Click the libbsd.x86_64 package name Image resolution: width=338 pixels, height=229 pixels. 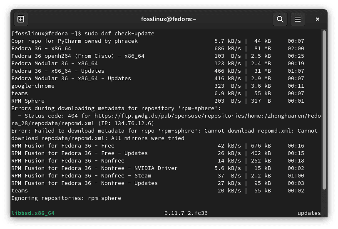[33, 213]
